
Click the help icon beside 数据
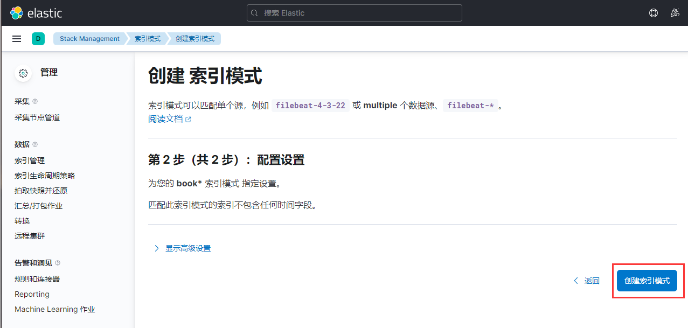pyautogui.click(x=35, y=144)
